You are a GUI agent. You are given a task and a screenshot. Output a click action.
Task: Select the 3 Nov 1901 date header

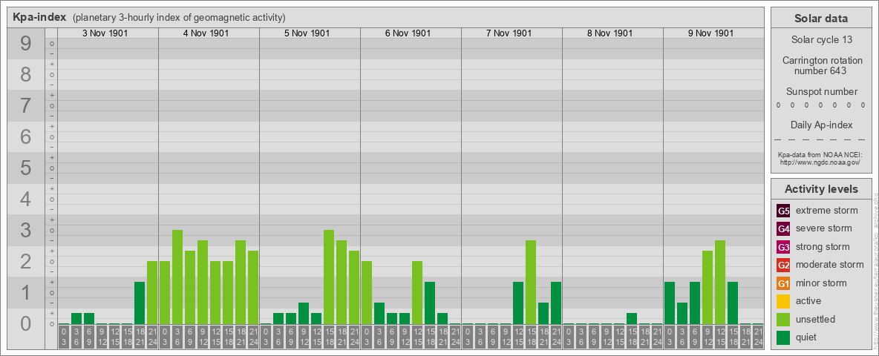105,33
